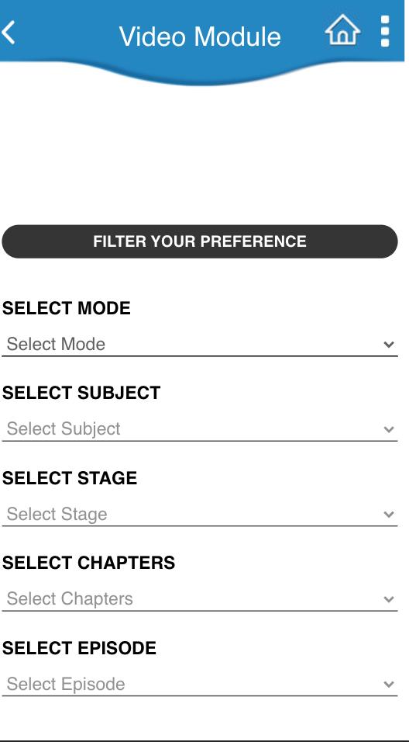Click the SELECT MODE heading label
The height and width of the screenshot is (742, 409).
pyautogui.click(x=67, y=308)
